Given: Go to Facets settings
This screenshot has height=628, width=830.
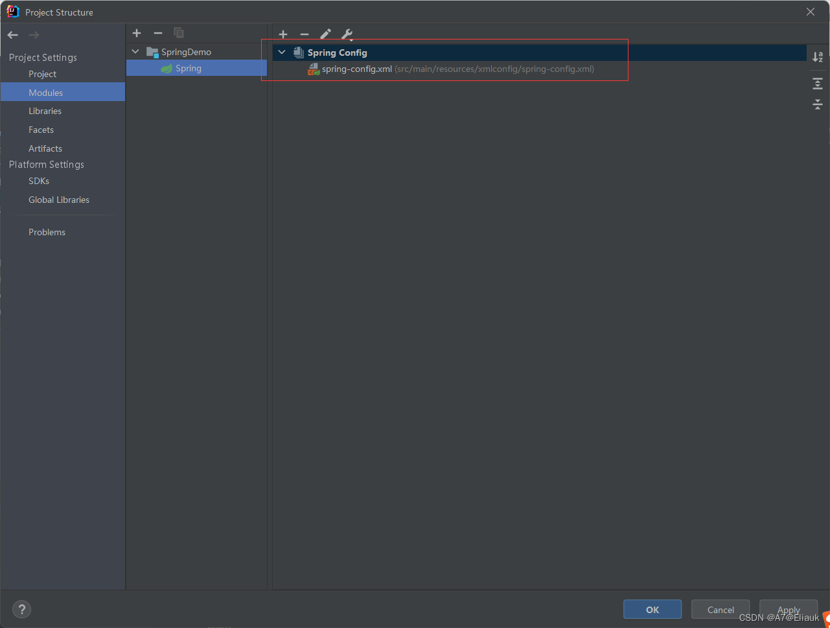Looking at the screenshot, I should (x=63, y=130).
